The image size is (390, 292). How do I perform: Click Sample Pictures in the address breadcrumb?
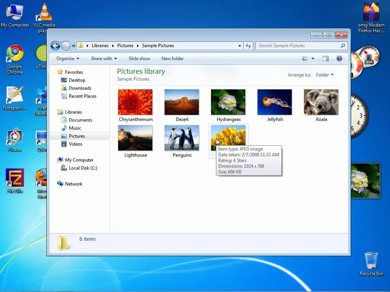click(x=158, y=46)
